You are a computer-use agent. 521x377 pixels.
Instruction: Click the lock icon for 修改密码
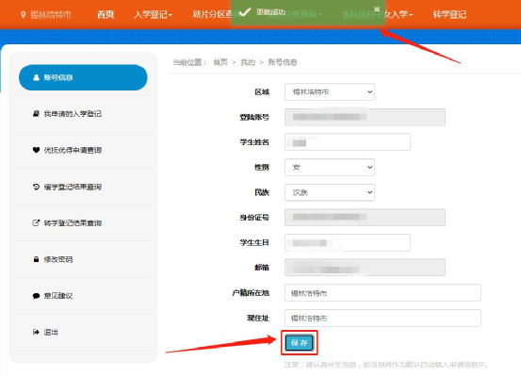[36, 259]
